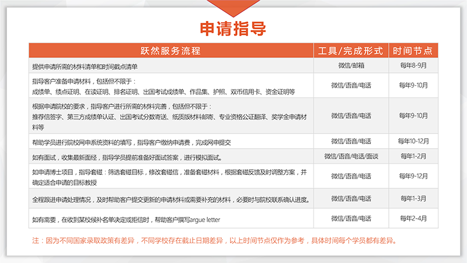Click the 微信/语音/电话/面谈 cell
Image resolution: width=467 pixels, height=263 pixels.
(351, 156)
